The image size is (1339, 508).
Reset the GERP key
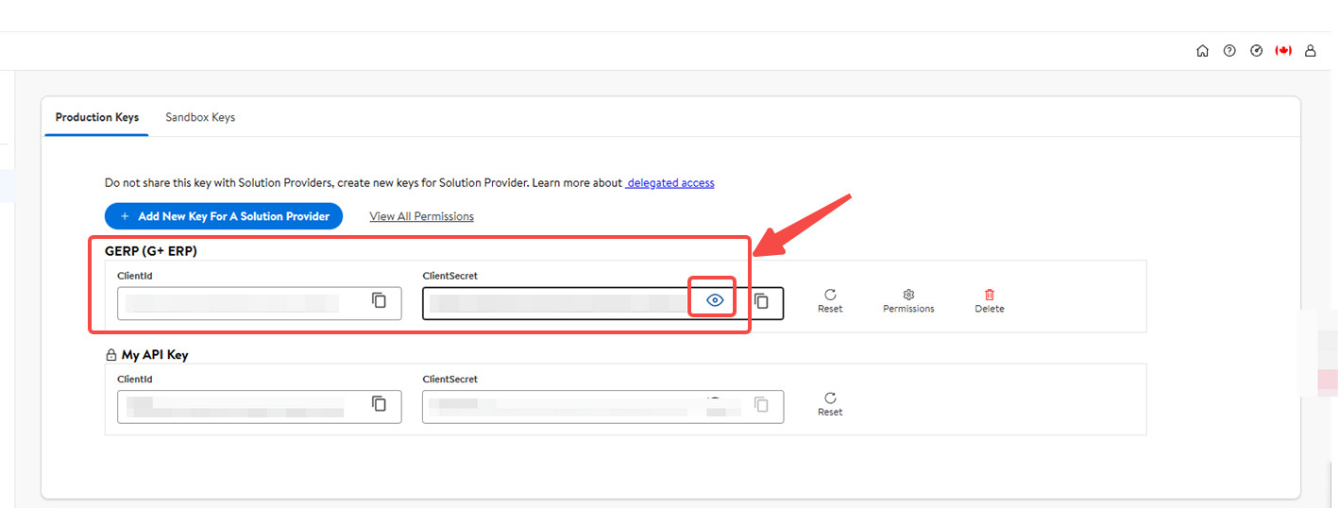pos(830,300)
